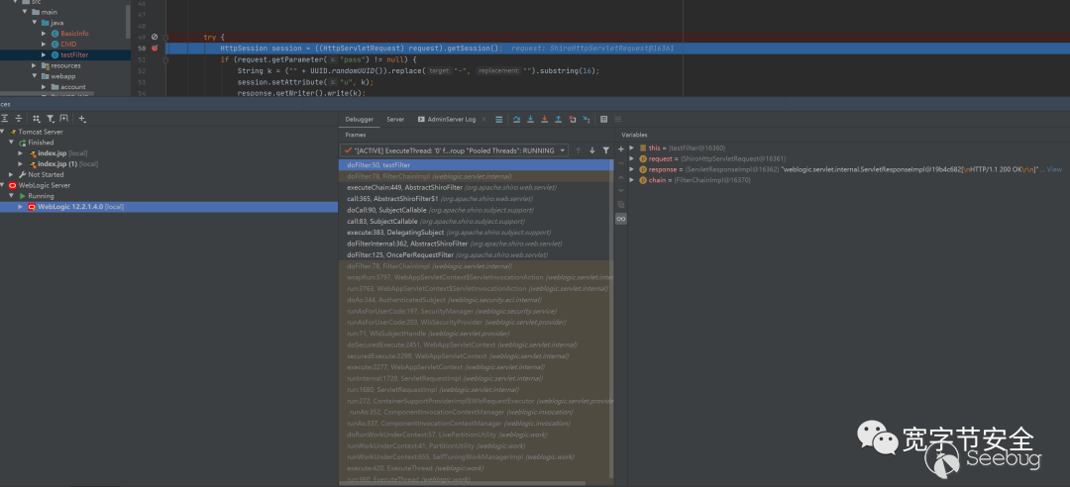Click the Step Out debugger icon
1070x487 pixels.
click(x=559, y=119)
